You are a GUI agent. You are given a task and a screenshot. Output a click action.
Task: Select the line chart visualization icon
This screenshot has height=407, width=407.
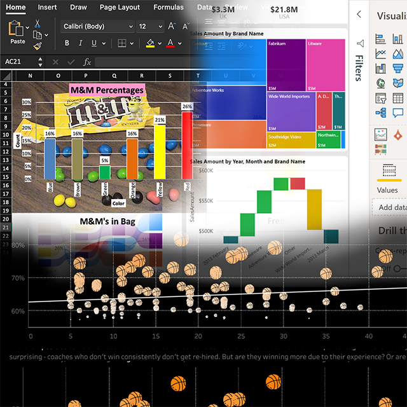381,53
